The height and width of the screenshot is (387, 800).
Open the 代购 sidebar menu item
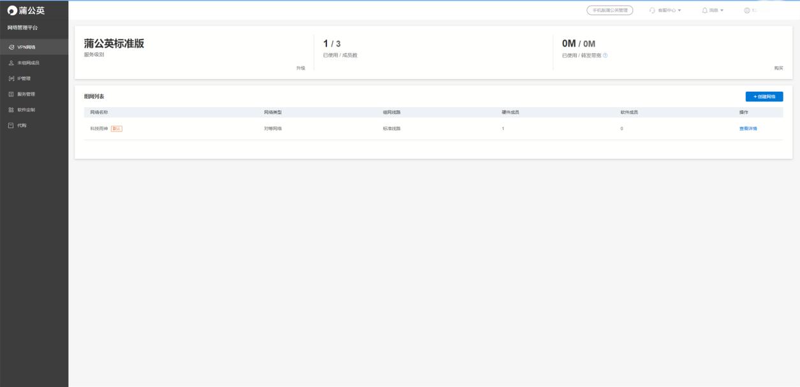pyautogui.click(x=34, y=125)
